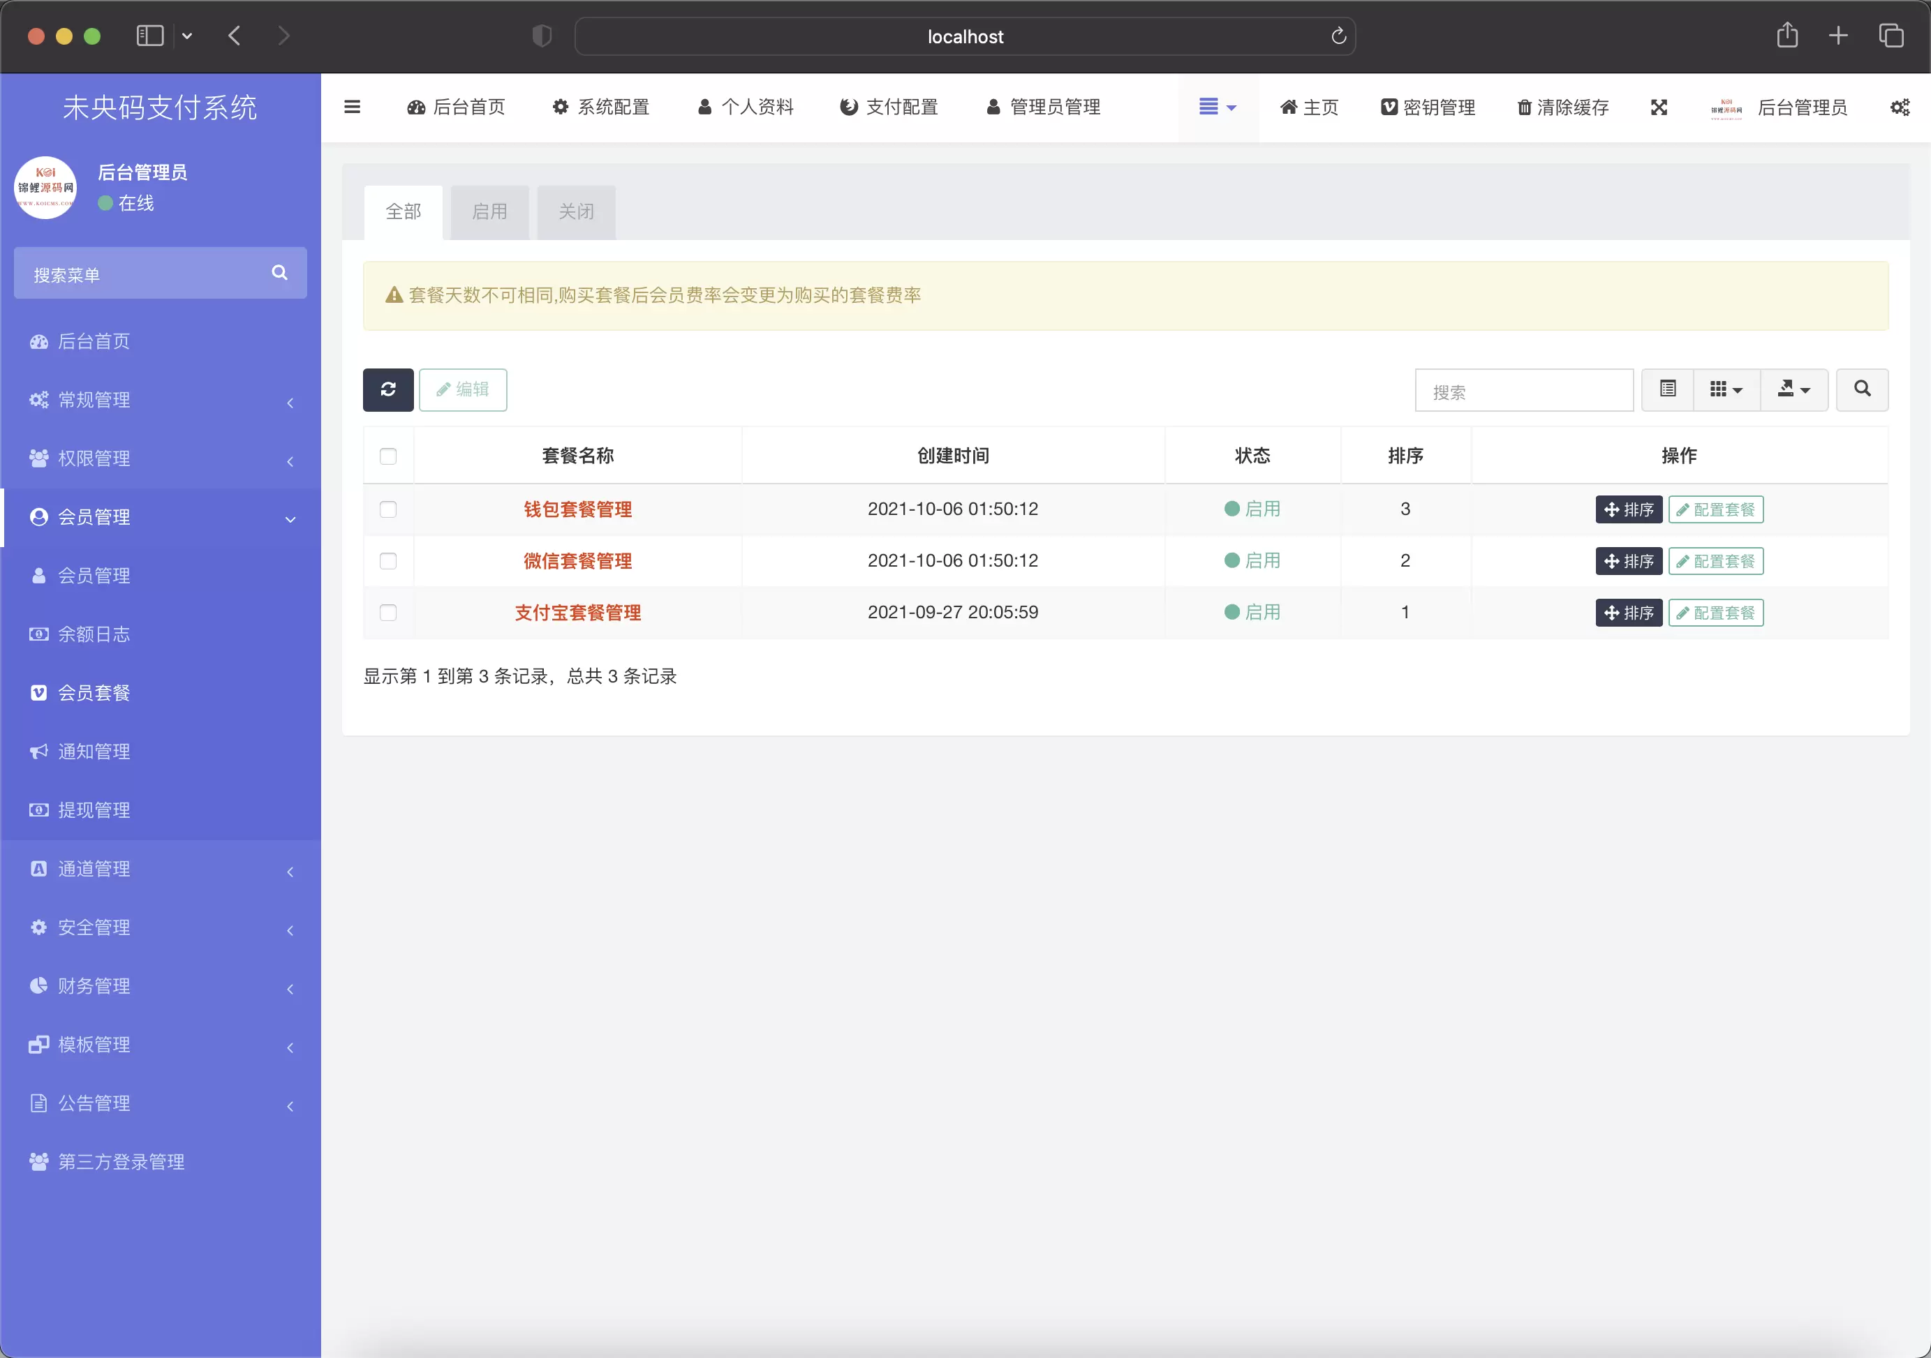
Task: Open 后台首页 in the top navbar
Action: point(456,107)
